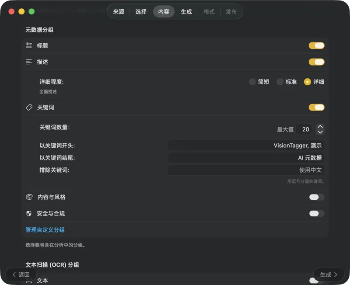Disable the 关键词 toggle

click(x=316, y=107)
